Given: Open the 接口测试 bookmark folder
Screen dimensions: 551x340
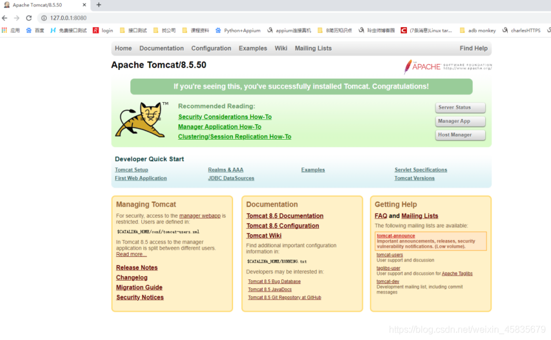Looking at the screenshot, I should (x=133, y=31).
